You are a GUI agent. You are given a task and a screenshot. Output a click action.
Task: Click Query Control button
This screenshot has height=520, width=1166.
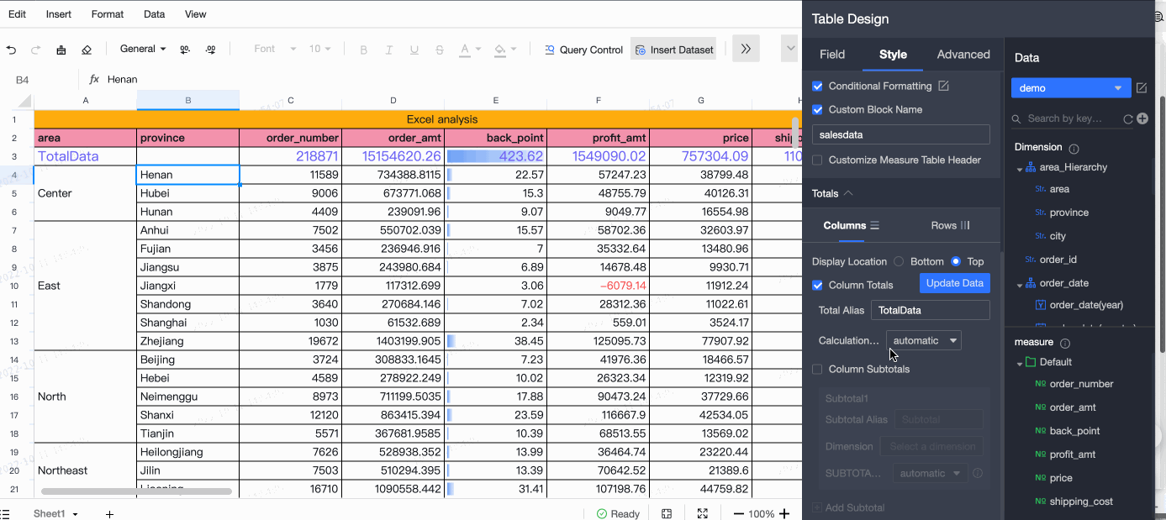point(583,50)
